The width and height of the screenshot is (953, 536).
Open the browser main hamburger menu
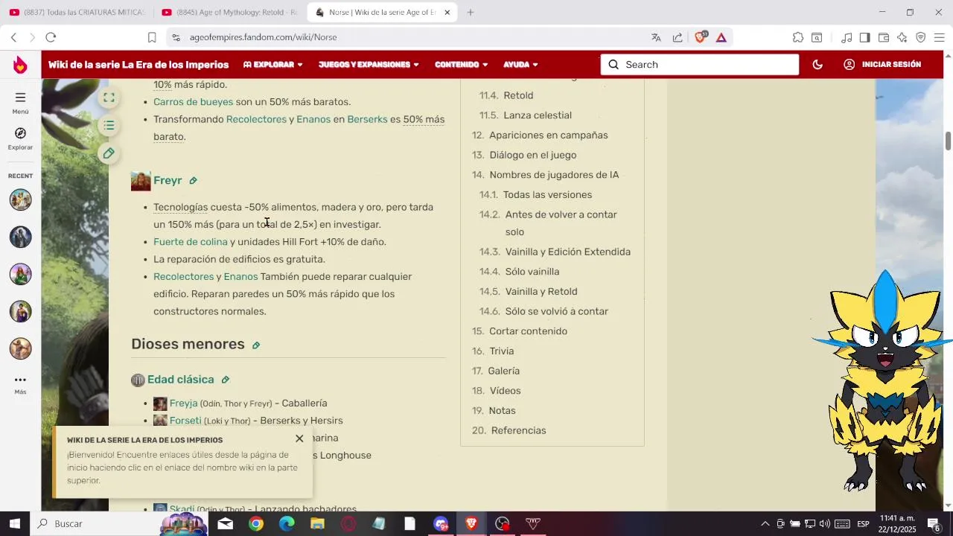[x=939, y=37]
